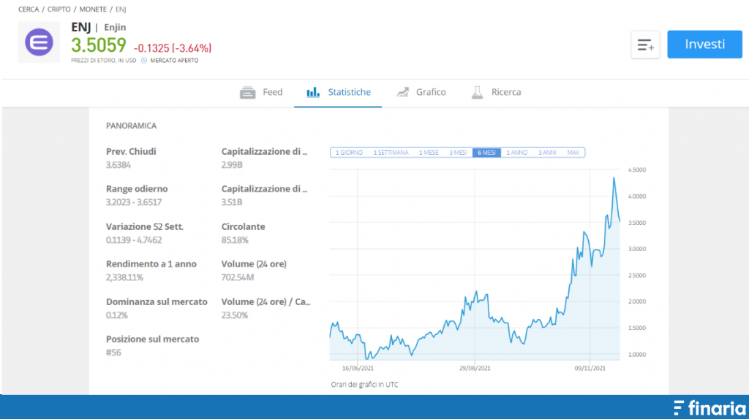Click the peak of the price chart line
Viewport: 749px width, 419px height.
pos(614,178)
